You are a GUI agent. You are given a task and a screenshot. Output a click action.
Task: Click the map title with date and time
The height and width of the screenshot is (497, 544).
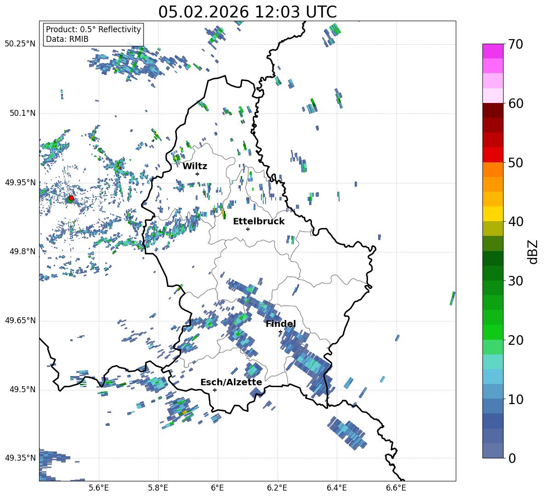tap(247, 11)
